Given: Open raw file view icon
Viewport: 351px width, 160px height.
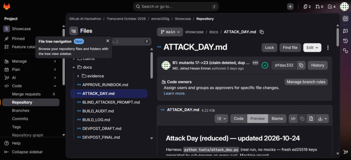Looking at the screenshot, I should pos(293,119).
